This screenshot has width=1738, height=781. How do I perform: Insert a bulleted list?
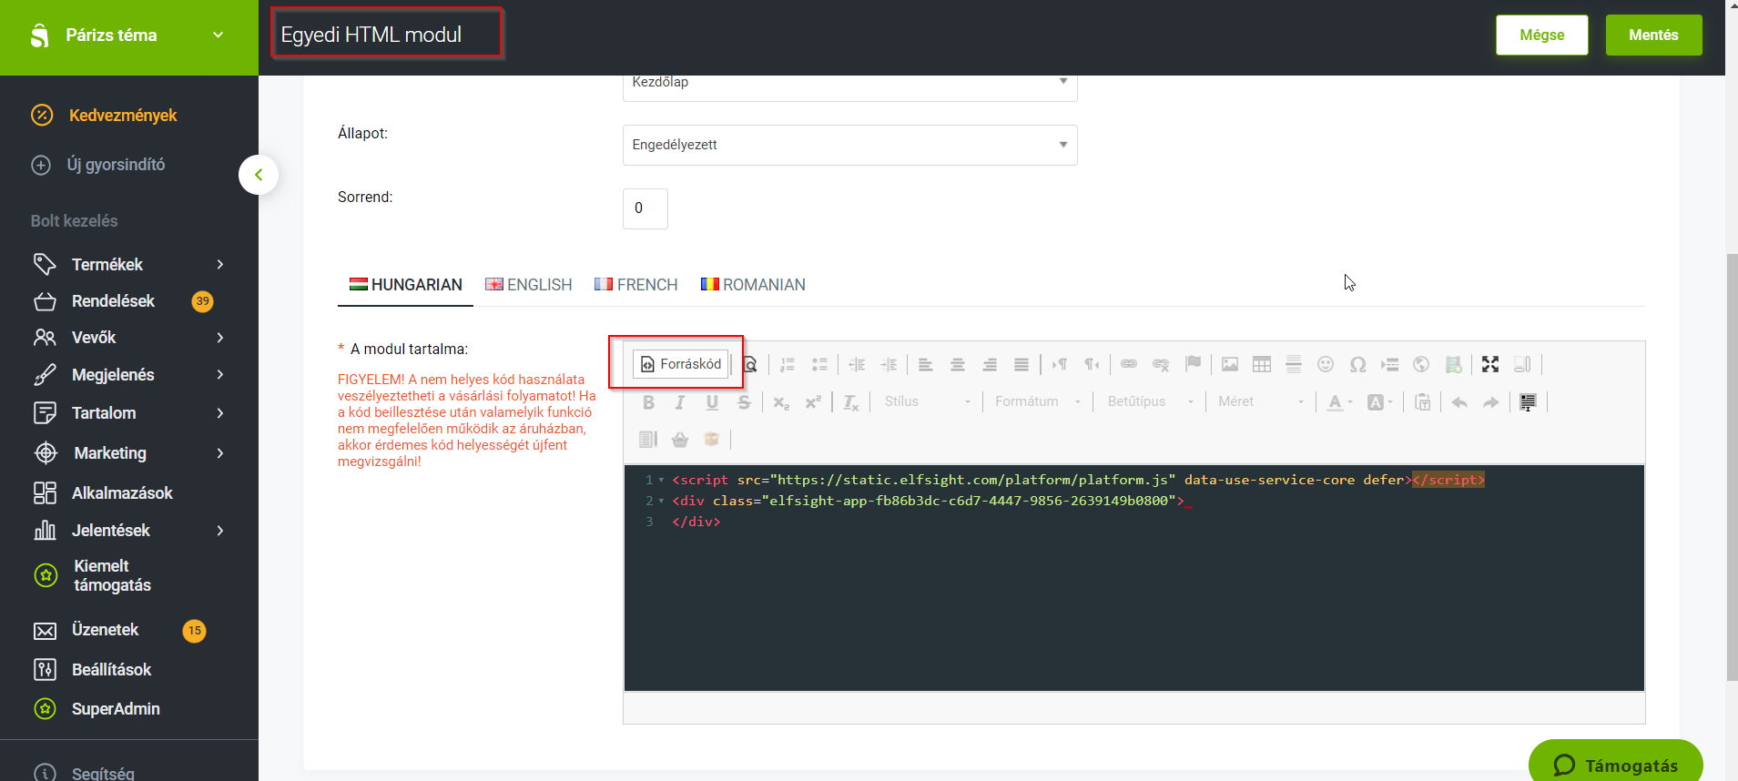(819, 365)
